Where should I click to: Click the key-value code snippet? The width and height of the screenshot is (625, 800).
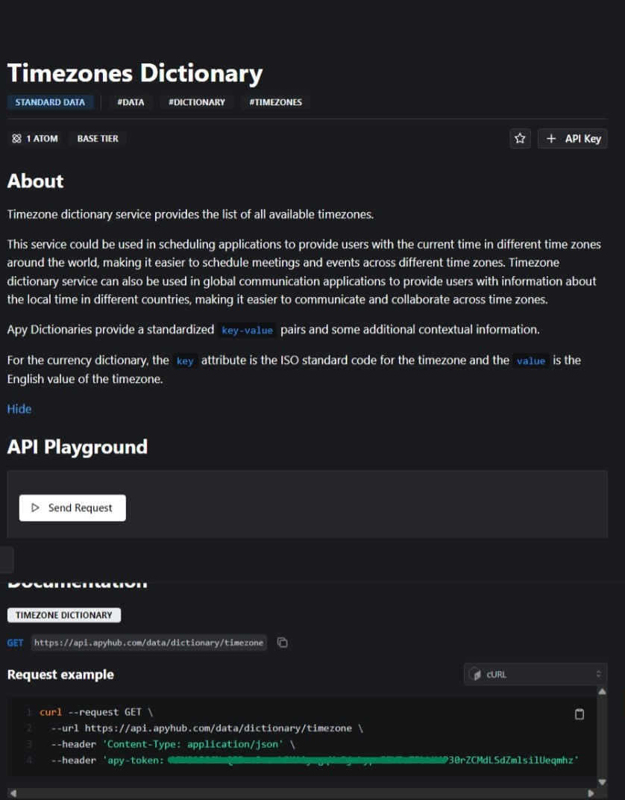tap(248, 330)
